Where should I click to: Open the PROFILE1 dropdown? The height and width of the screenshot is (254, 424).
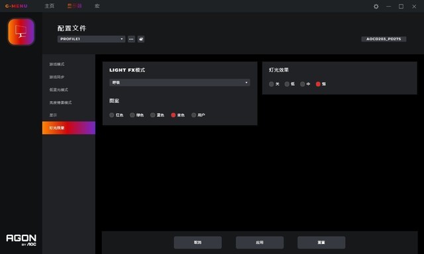click(x=91, y=39)
